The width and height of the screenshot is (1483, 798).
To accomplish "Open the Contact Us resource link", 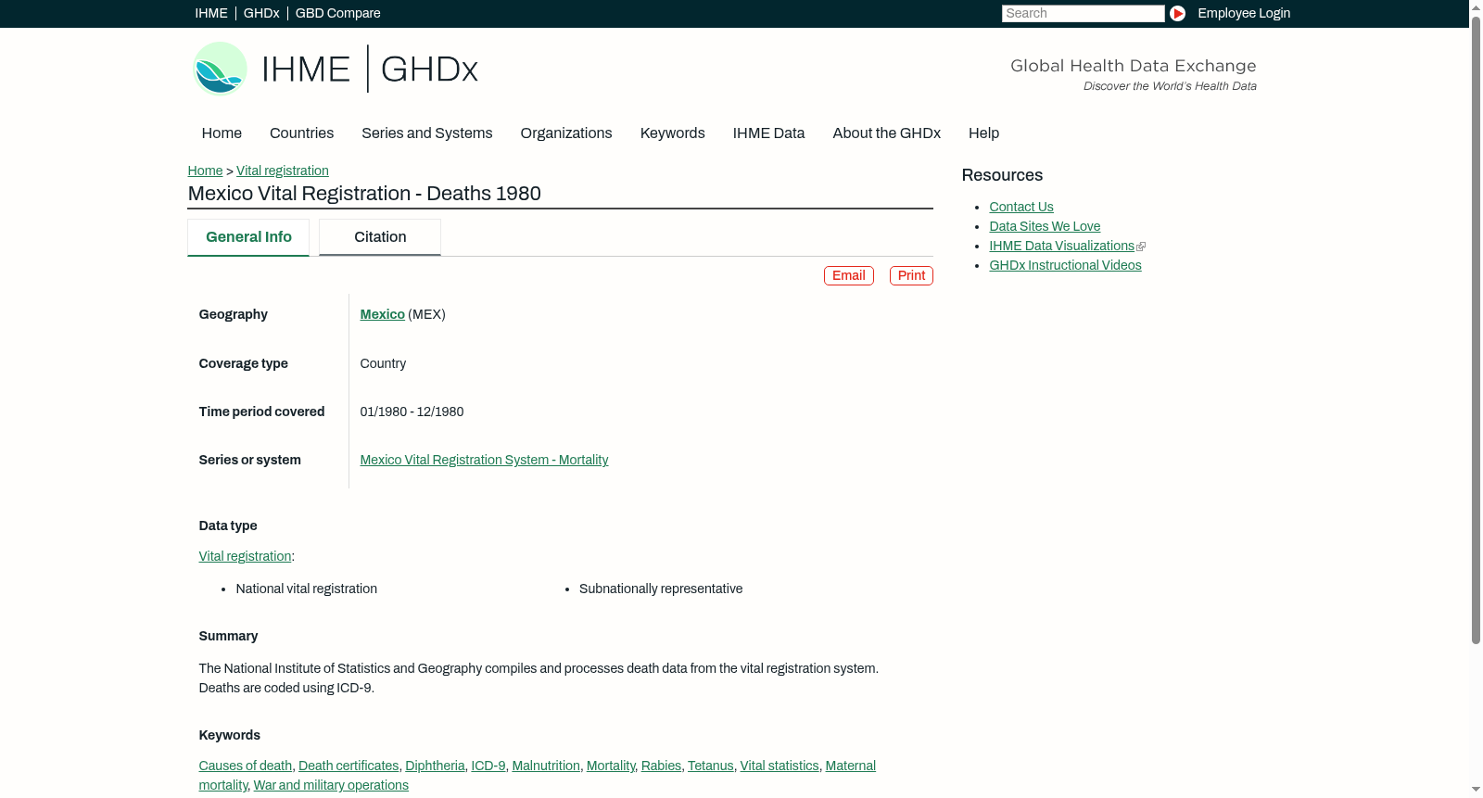I will coord(1021,207).
